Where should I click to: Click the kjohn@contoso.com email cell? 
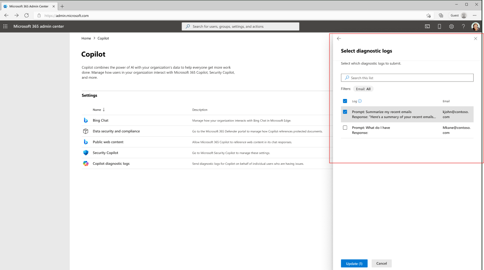coord(455,114)
